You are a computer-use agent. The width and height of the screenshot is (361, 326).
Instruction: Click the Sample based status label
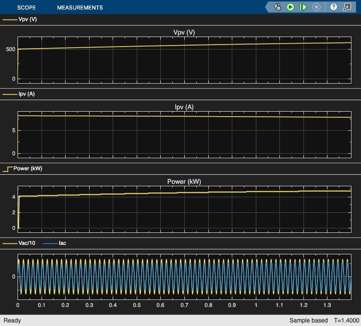pos(308,320)
